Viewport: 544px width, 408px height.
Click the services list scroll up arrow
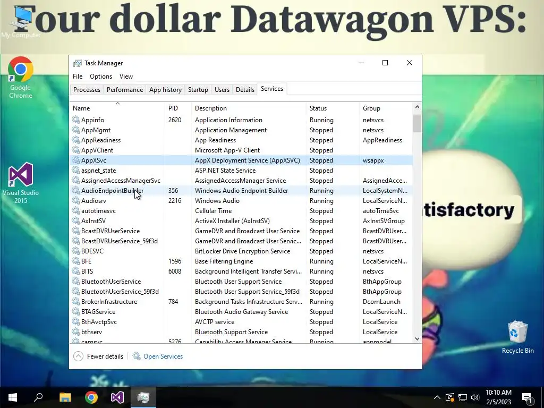(x=417, y=107)
